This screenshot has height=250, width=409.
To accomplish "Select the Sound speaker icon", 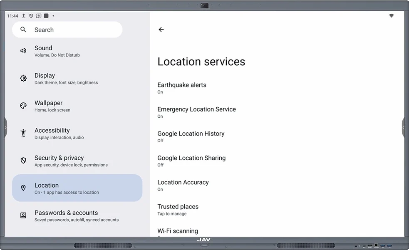I will (23, 50).
